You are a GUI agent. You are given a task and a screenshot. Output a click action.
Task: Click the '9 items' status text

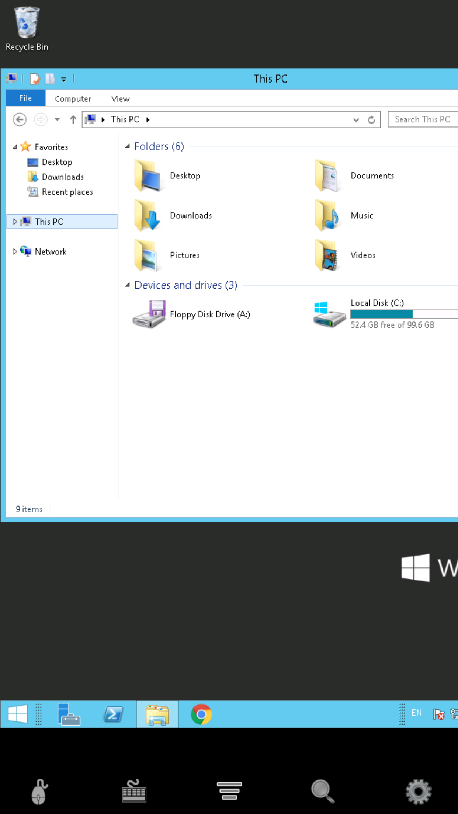(29, 509)
